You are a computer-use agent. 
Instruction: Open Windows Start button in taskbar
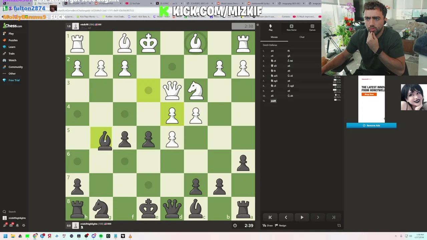[5, 236]
